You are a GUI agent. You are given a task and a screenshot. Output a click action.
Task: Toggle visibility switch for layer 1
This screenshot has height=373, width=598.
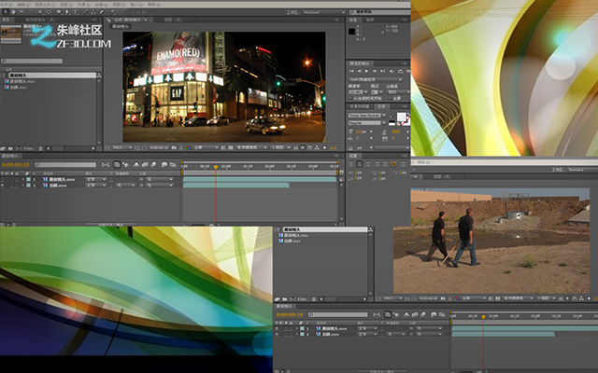[x=3, y=179]
